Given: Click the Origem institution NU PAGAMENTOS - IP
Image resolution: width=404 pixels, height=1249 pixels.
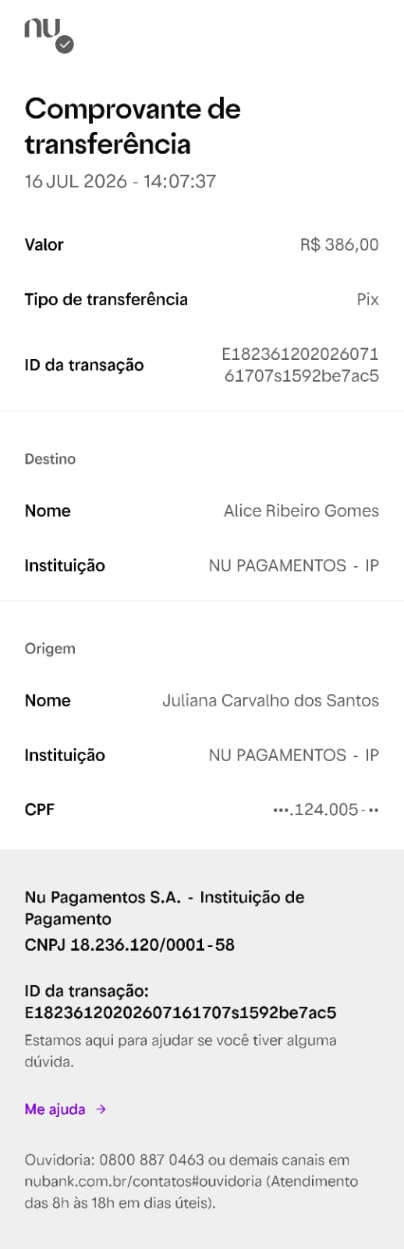Looking at the screenshot, I should point(293,755).
